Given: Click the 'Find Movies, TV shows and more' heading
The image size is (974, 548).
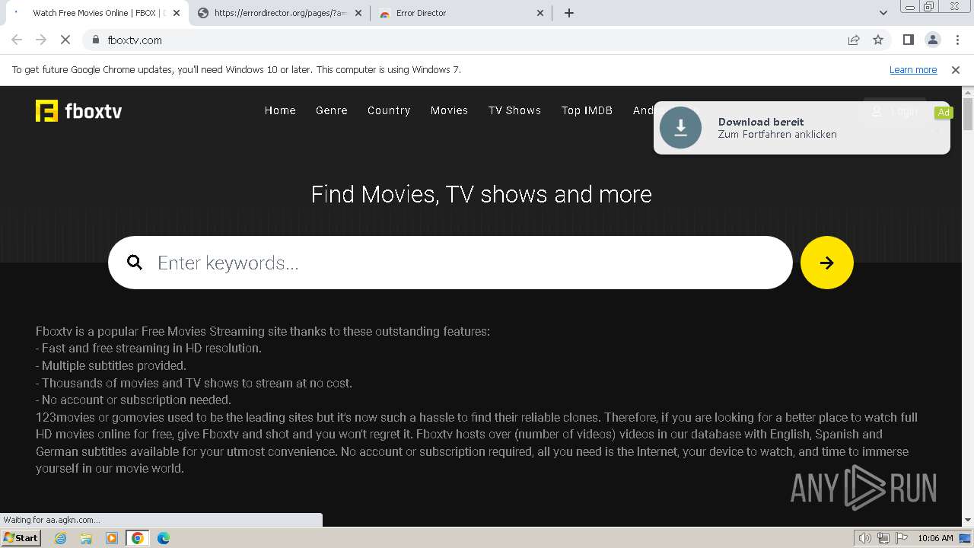Looking at the screenshot, I should pyautogui.click(x=482, y=194).
